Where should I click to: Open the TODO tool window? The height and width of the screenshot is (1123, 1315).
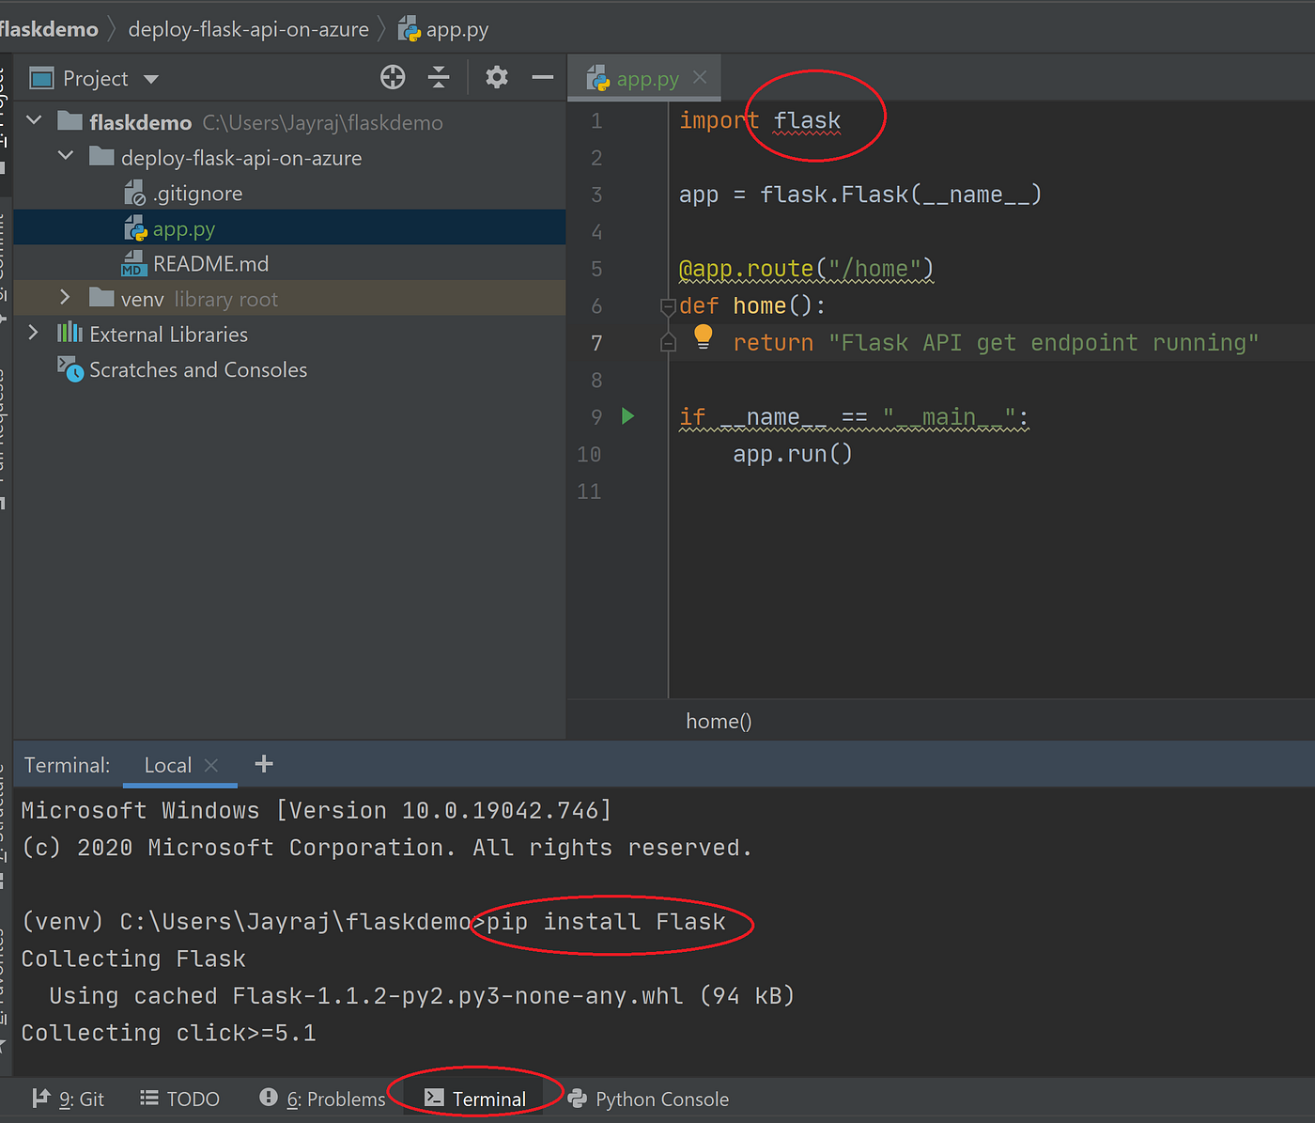point(179,1098)
